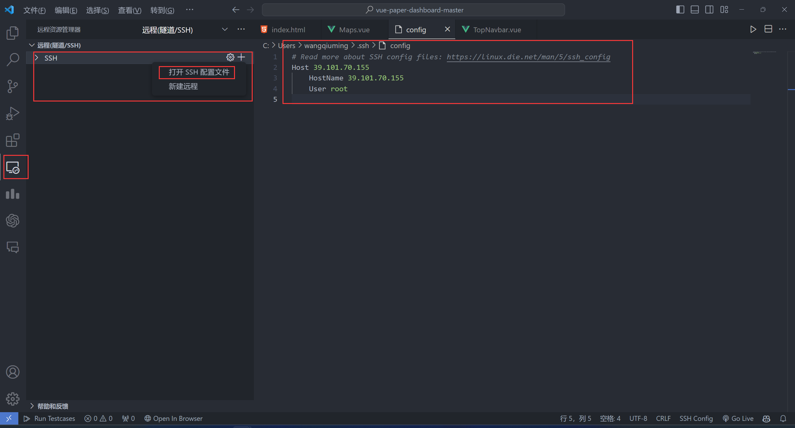Viewport: 795px width, 428px height.
Task: Open the 选择(S) menu
Action: [97, 10]
